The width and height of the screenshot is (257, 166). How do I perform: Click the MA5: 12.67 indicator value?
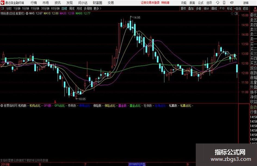[x=36, y=13]
